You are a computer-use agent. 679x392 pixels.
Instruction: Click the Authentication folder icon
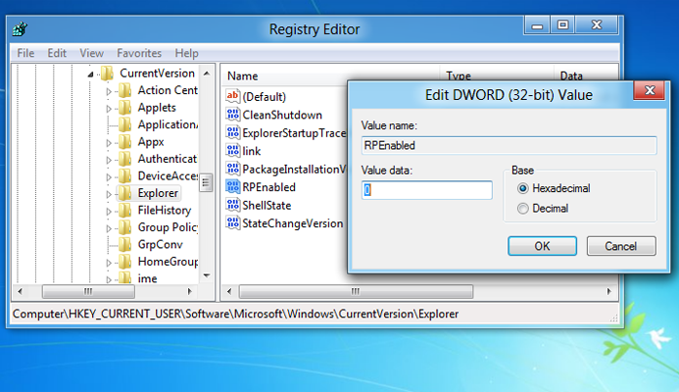pos(125,159)
